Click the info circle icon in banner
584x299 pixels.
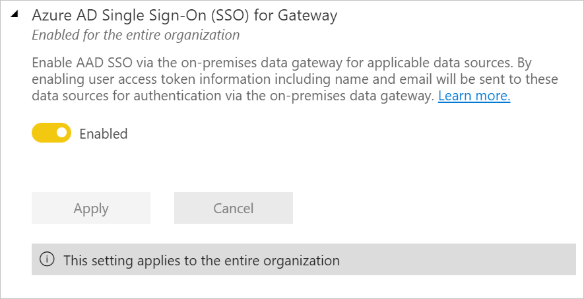(x=47, y=260)
